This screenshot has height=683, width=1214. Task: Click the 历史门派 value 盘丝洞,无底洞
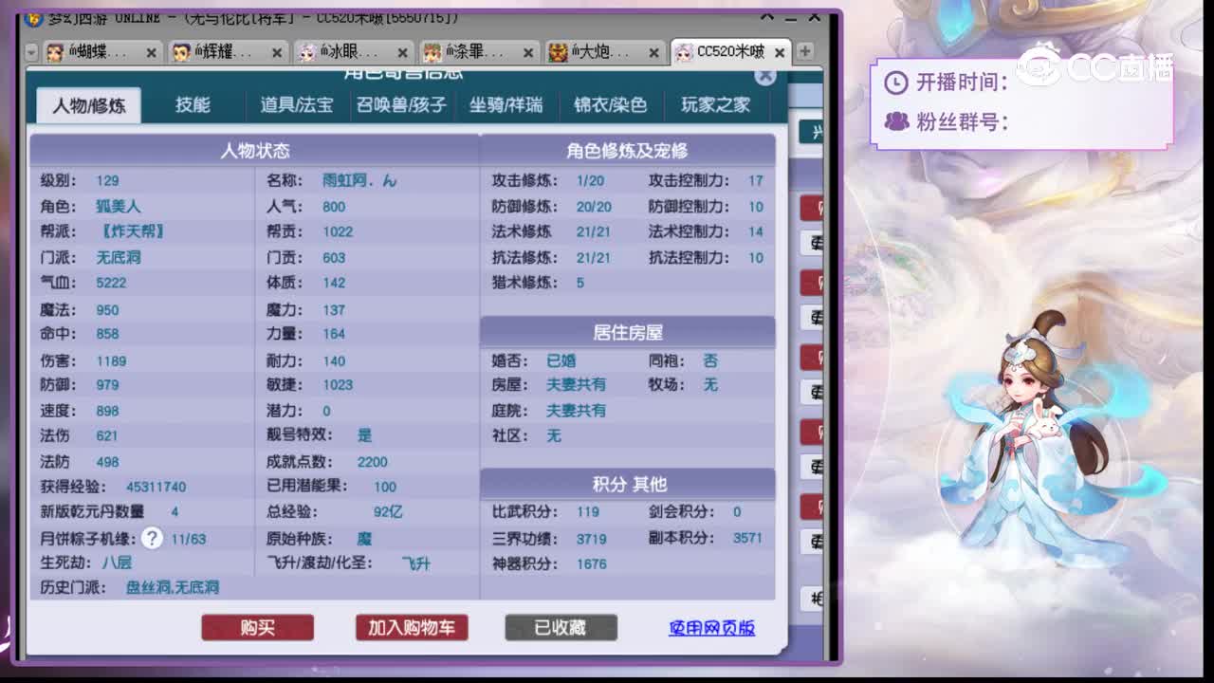click(173, 587)
